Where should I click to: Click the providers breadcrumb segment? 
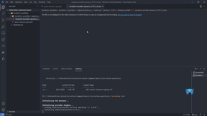[x=71, y=10]
